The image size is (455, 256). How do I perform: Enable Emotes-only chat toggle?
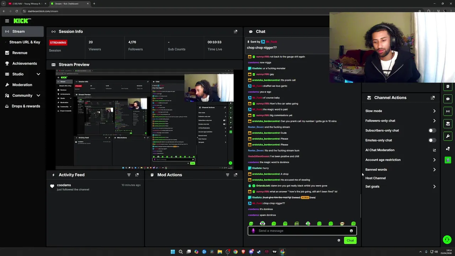[x=432, y=140]
